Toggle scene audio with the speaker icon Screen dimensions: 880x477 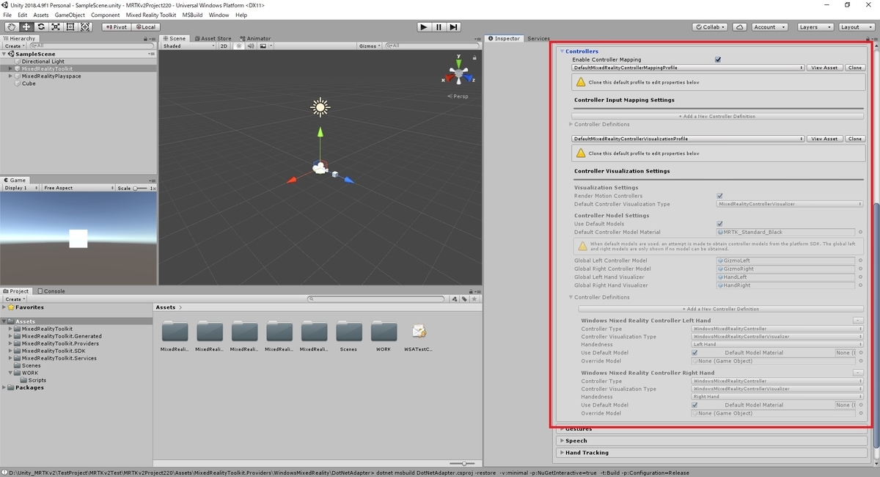click(252, 45)
